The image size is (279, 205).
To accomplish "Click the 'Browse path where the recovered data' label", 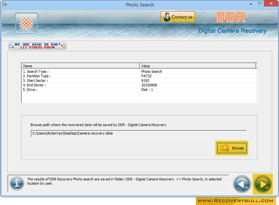I will [x=98, y=125].
